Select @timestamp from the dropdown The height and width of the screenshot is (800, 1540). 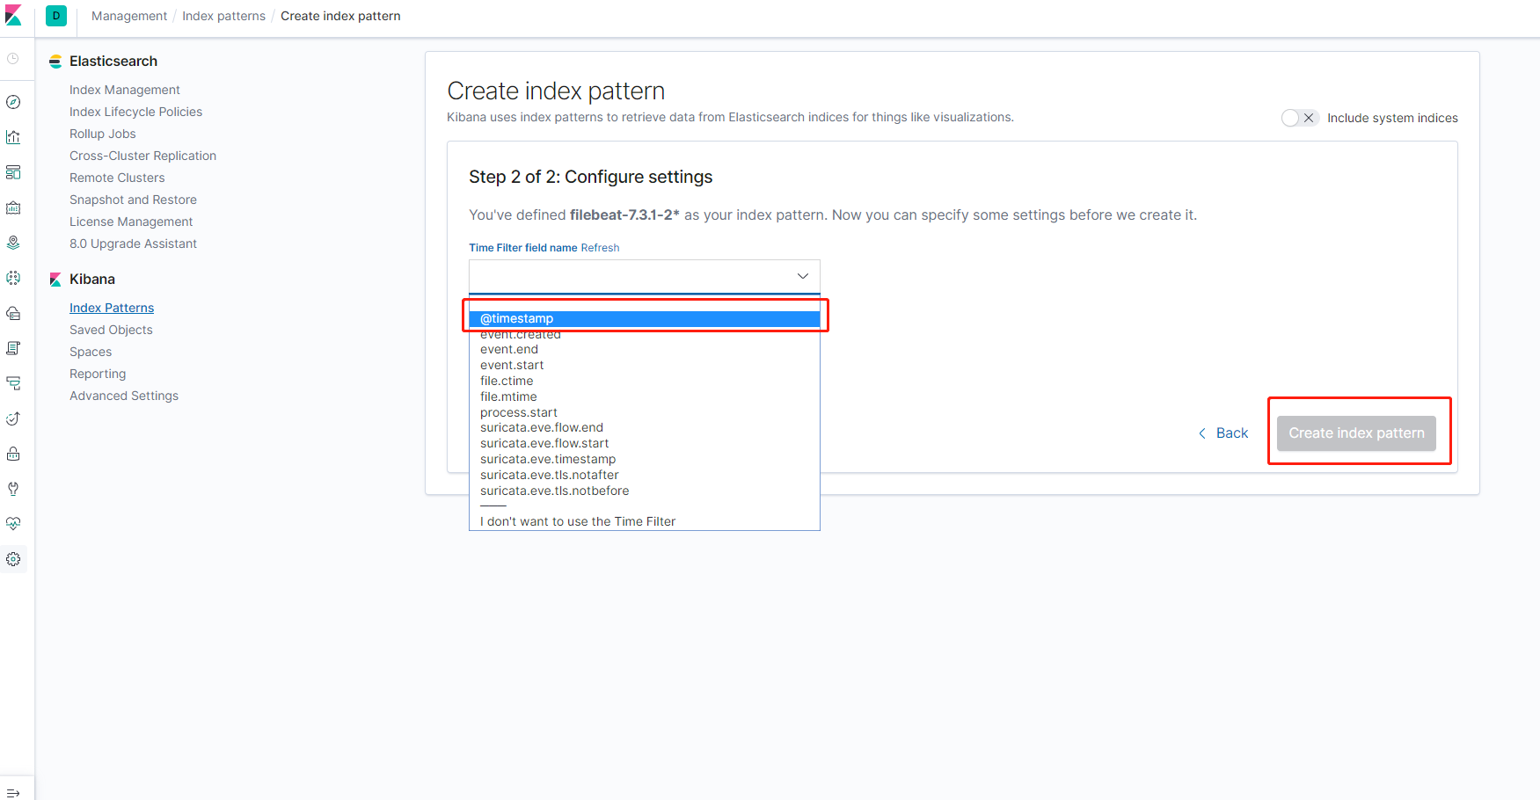click(645, 318)
